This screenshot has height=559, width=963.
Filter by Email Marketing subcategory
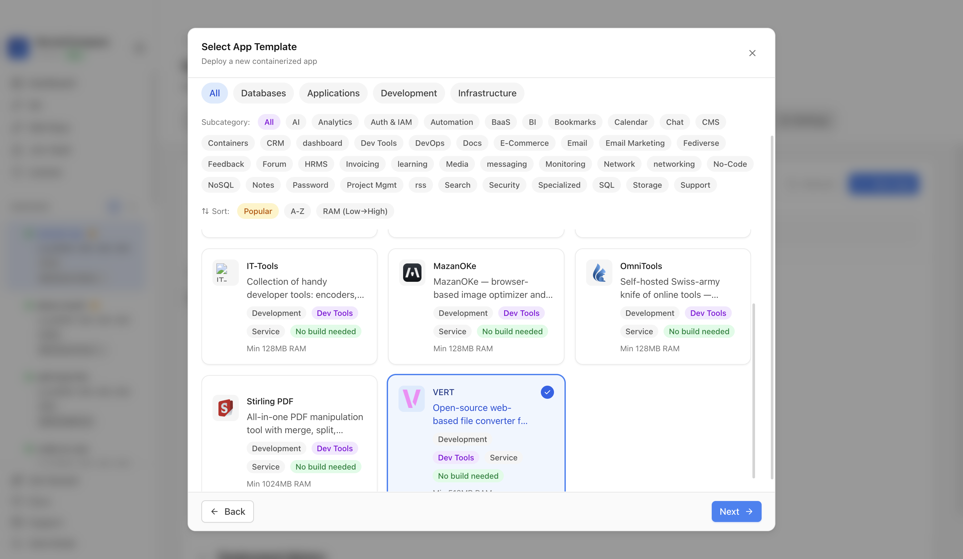click(635, 143)
